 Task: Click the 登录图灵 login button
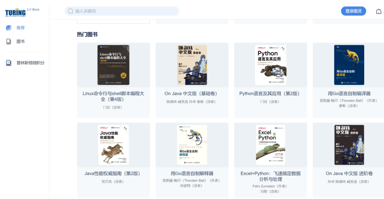click(354, 11)
